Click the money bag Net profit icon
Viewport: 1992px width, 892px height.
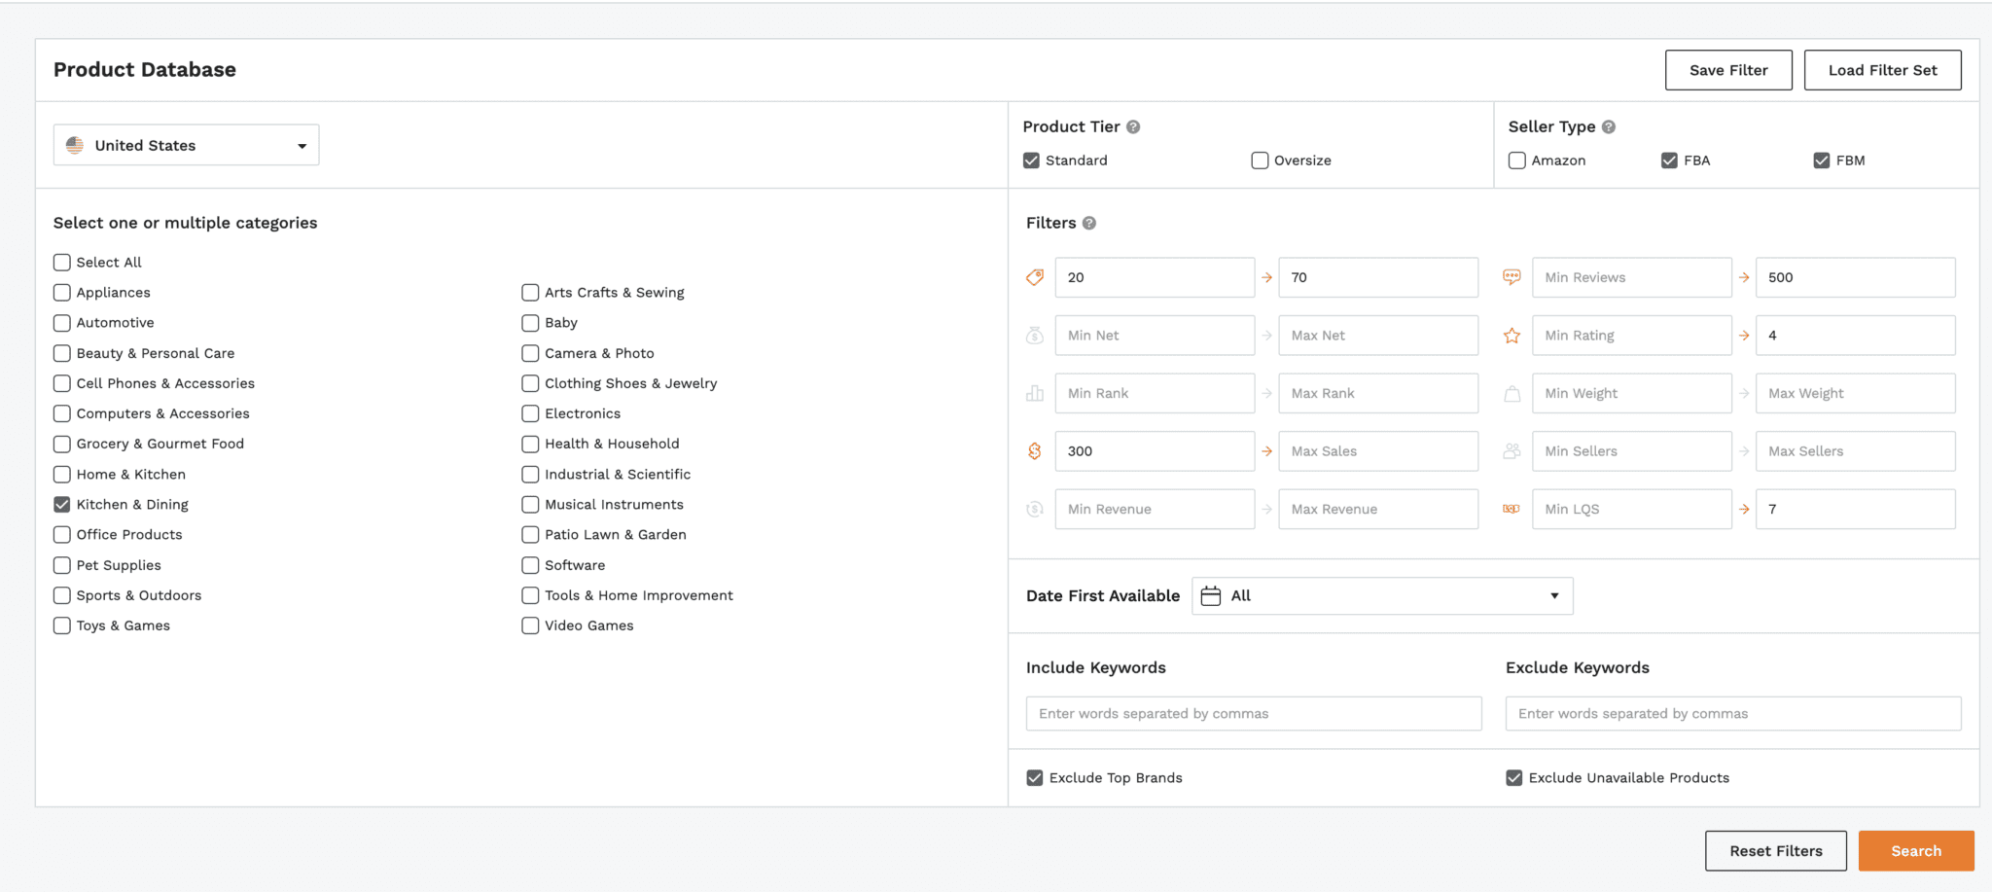pyautogui.click(x=1034, y=335)
